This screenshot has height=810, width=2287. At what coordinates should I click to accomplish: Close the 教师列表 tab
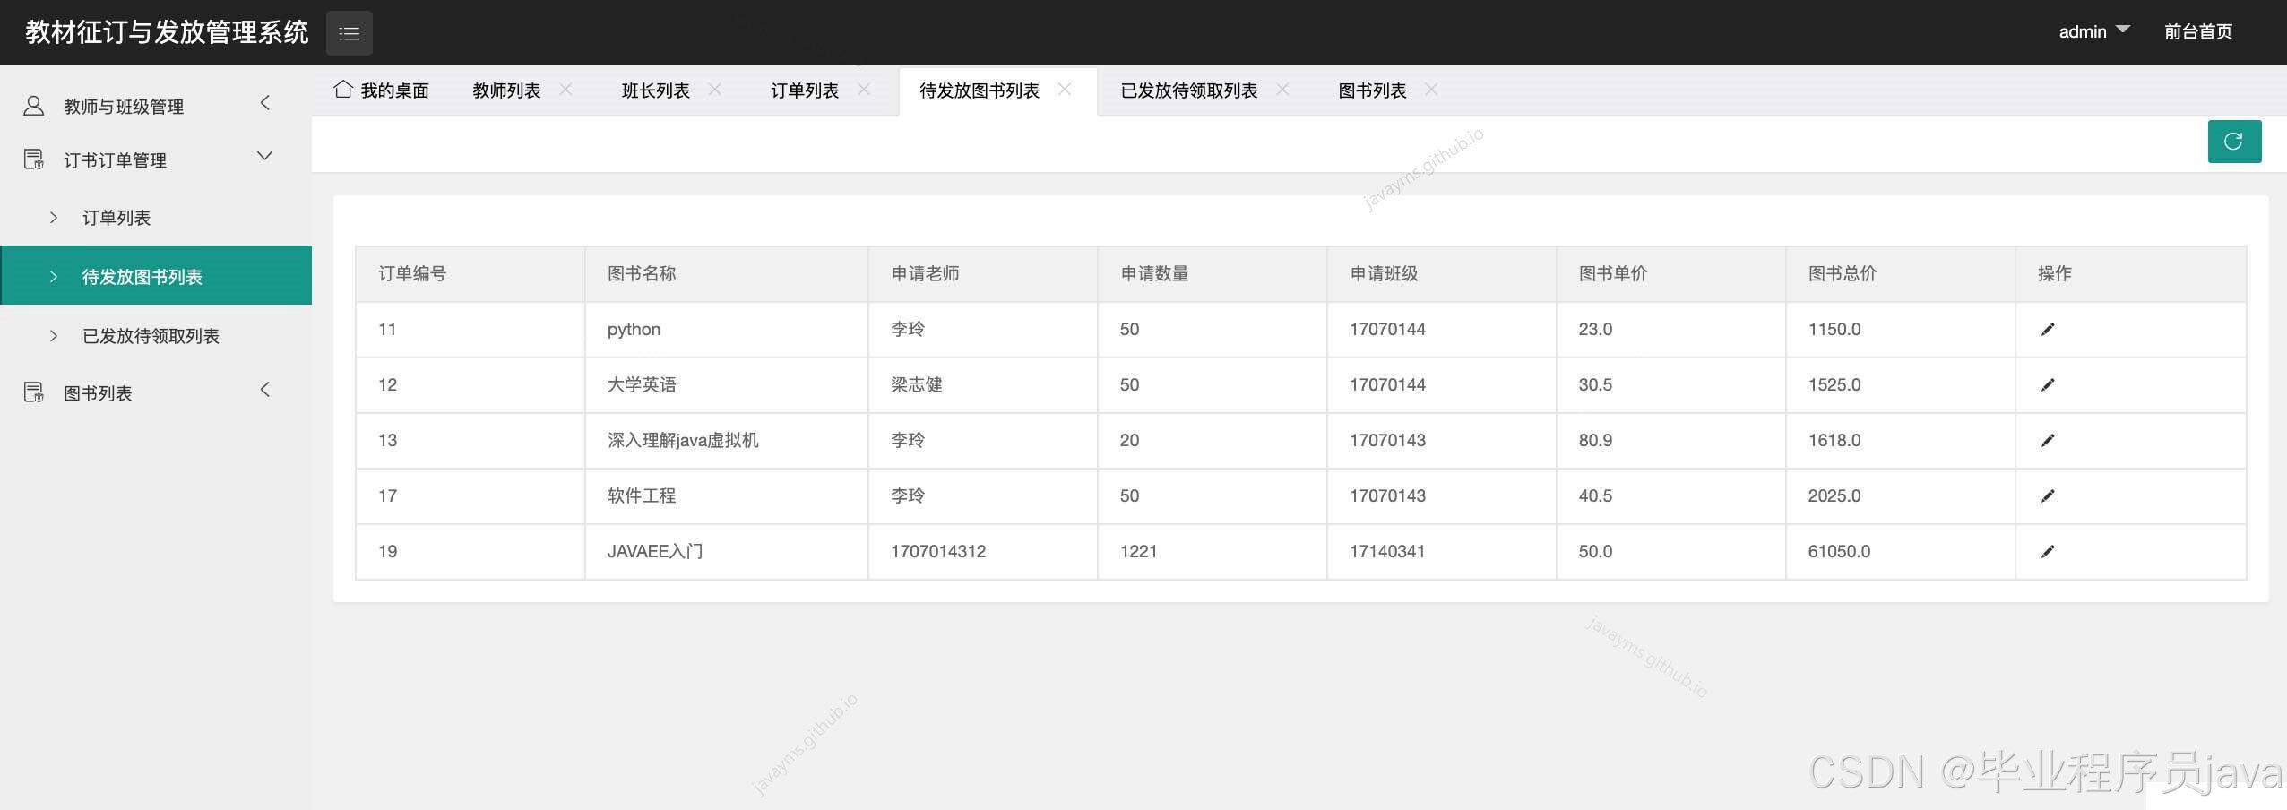coord(565,90)
